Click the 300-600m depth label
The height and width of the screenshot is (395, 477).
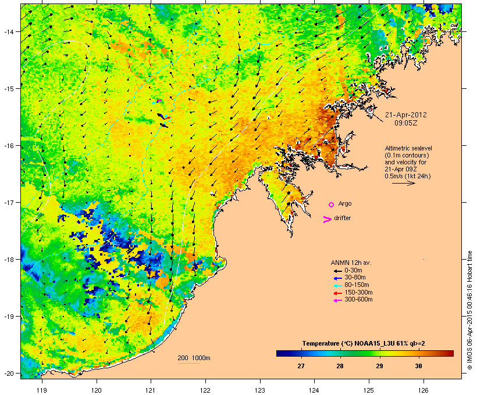(x=358, y=300)
